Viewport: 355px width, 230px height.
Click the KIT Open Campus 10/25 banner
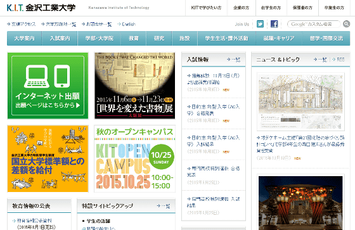(134, 158)
